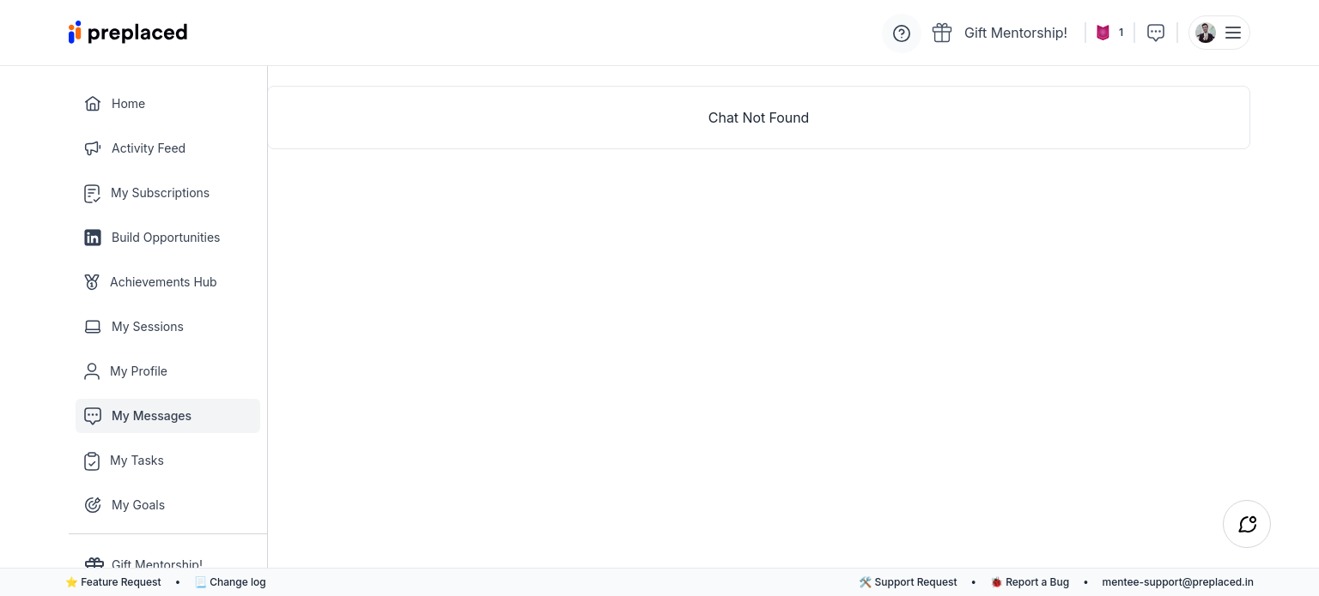This screenshot has height=596, width=1319.
Task: Click the floating chat button
Action: click(x=1247, y=524)
